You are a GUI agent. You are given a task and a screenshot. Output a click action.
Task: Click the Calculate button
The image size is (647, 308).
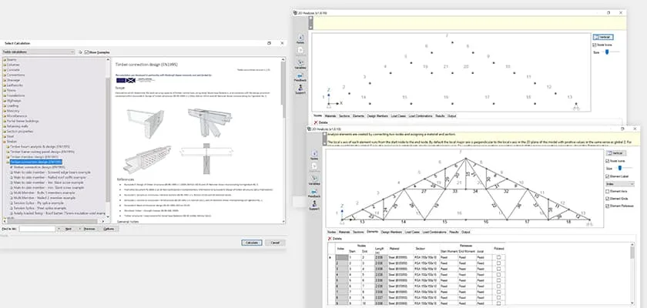tap(252, 243)
